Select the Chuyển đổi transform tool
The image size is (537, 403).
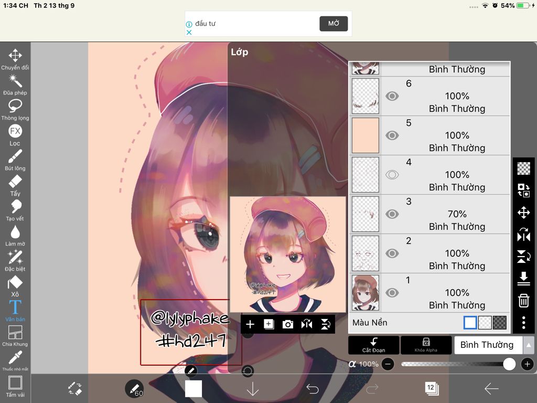15,59
